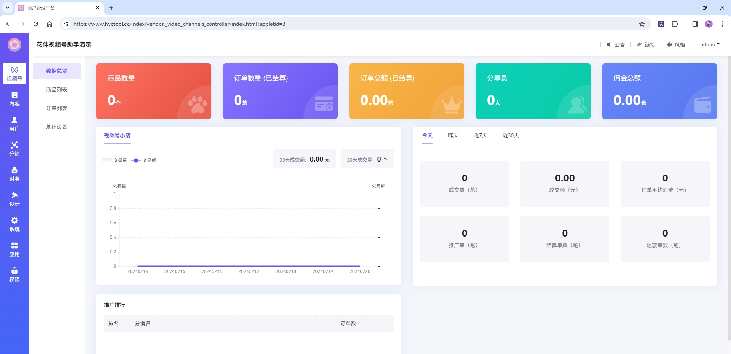Open the 风格 style option
The image size is (731, 354).
(676, 44)
